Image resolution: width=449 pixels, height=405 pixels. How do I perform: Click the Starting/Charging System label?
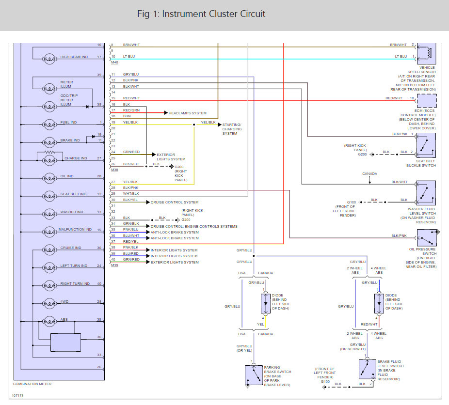click(232, 129)
